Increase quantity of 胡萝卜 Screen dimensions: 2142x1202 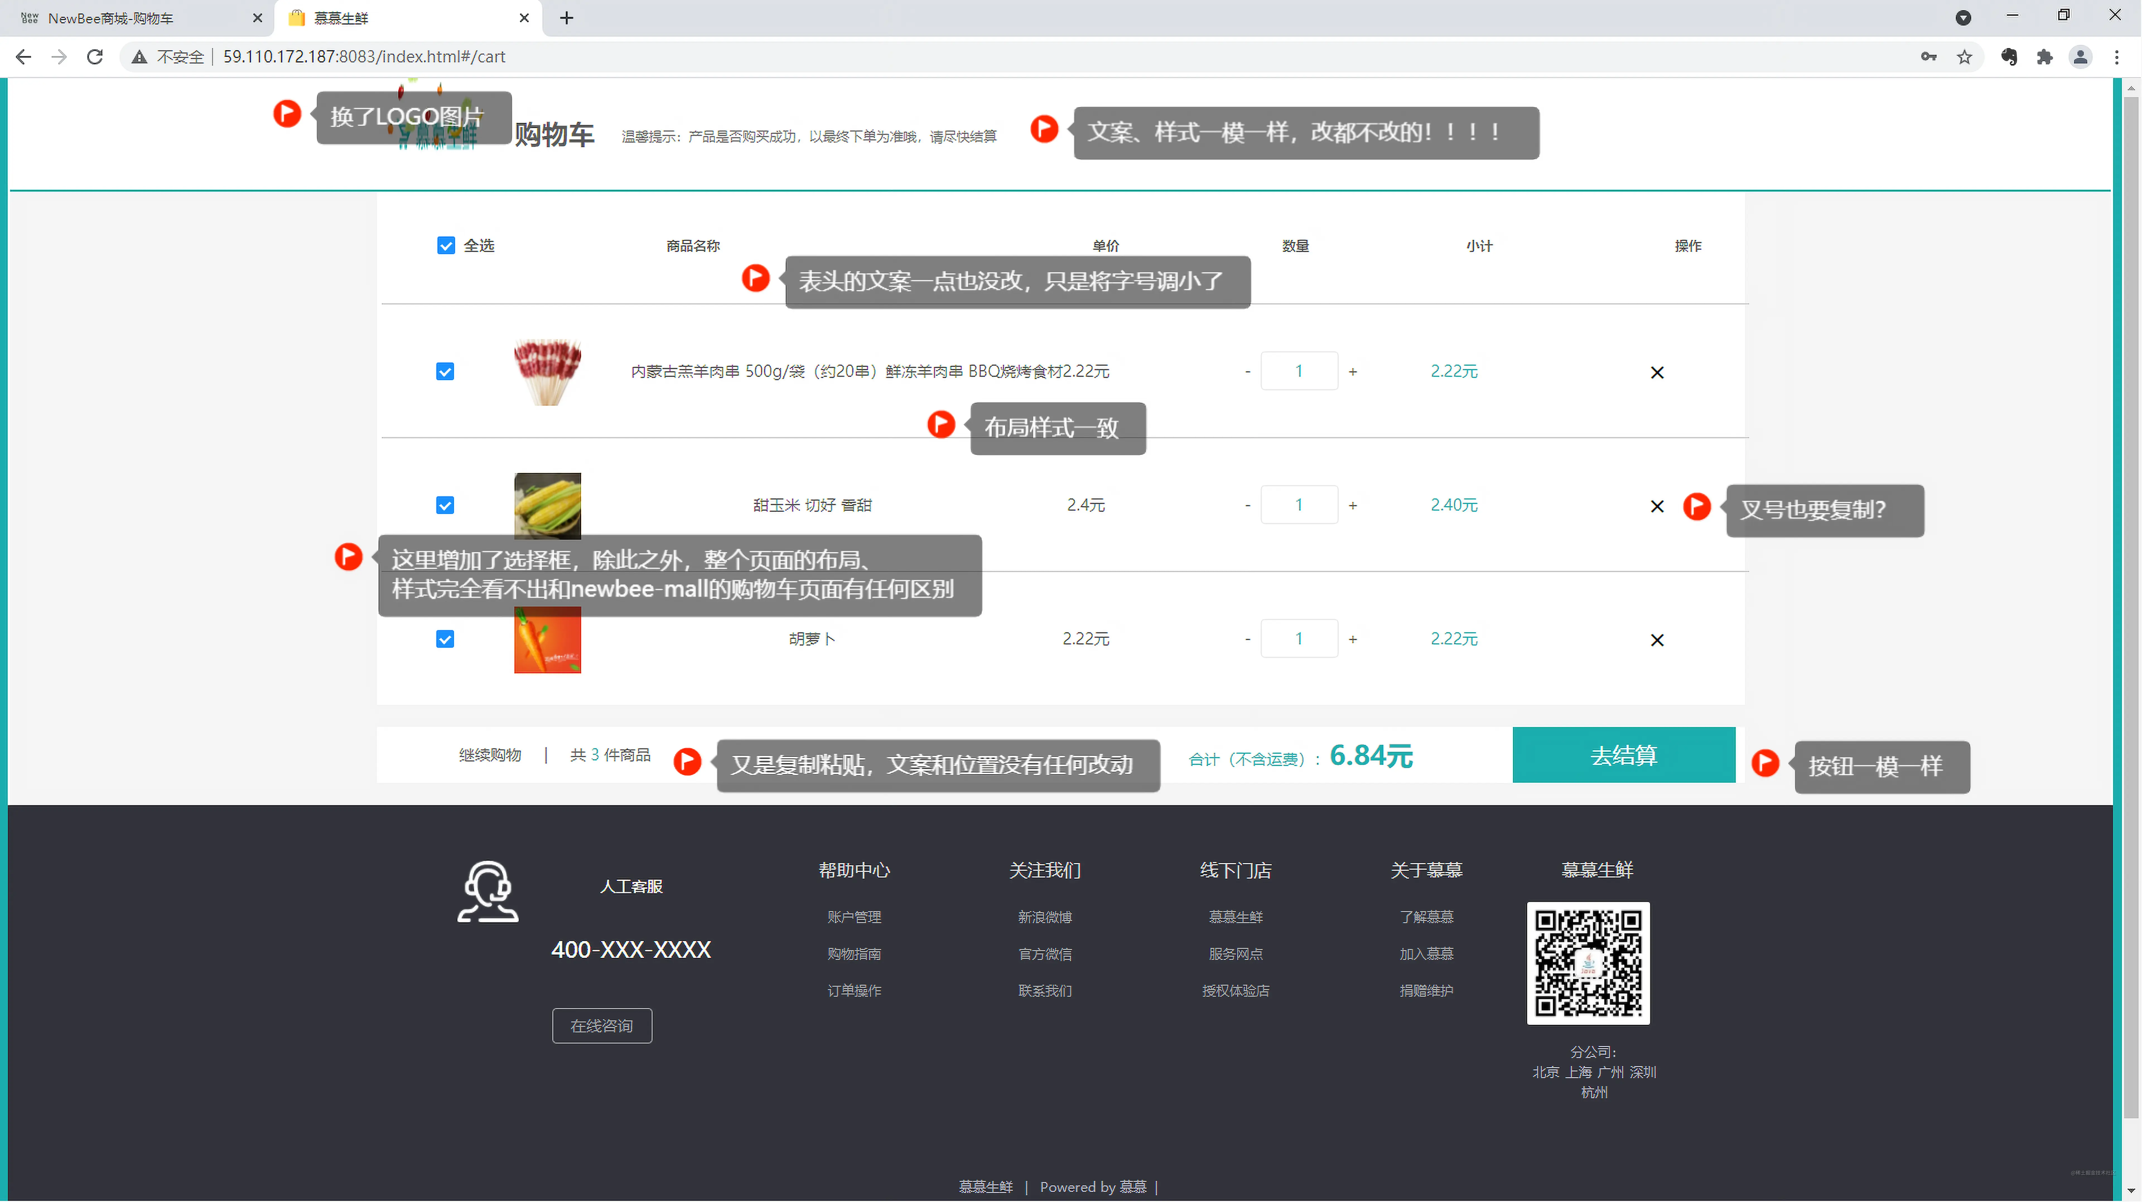click(1353, 639)
